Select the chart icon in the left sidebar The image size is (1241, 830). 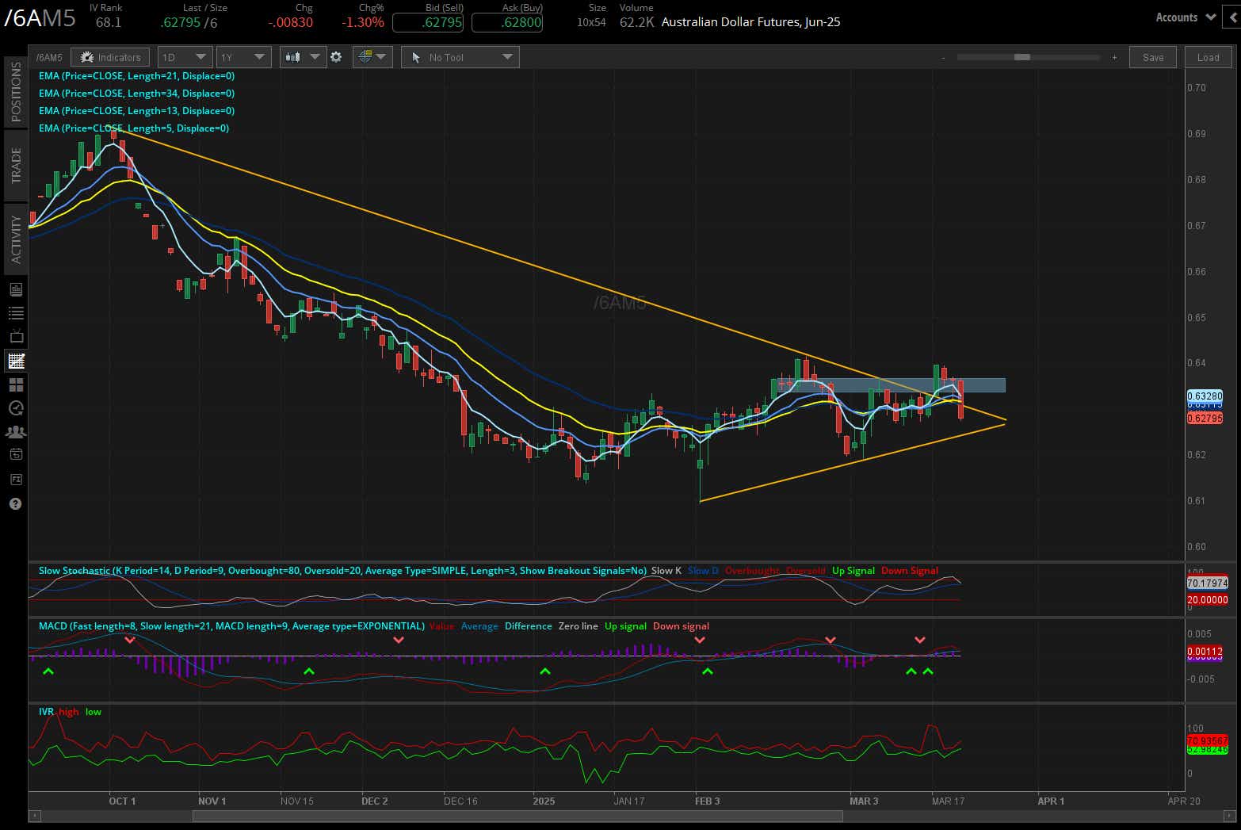tap(16, 361)
